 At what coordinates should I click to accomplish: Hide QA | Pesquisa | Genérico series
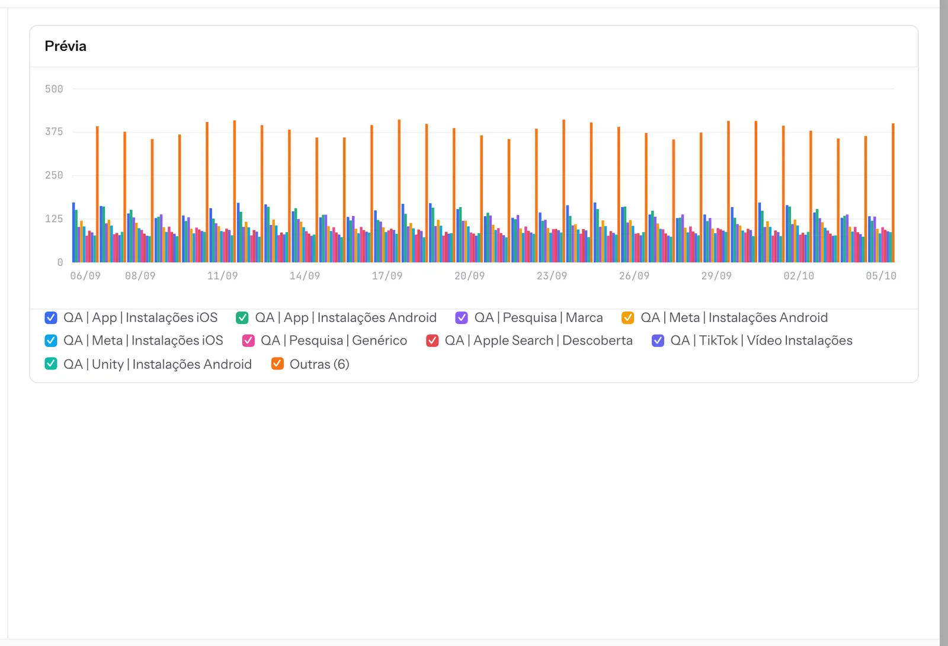click(248, 340)
